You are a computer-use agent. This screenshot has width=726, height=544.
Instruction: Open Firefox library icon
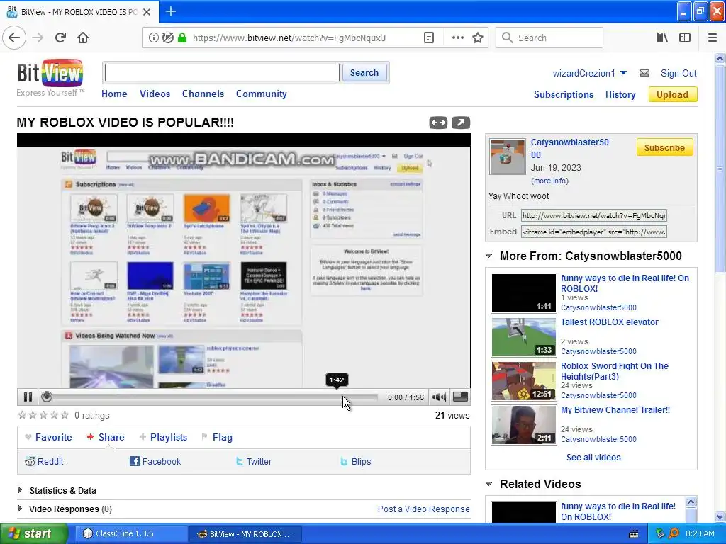click(662, 38)
